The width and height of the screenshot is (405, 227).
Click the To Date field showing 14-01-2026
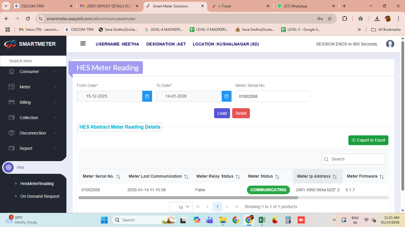pos(189,96)
